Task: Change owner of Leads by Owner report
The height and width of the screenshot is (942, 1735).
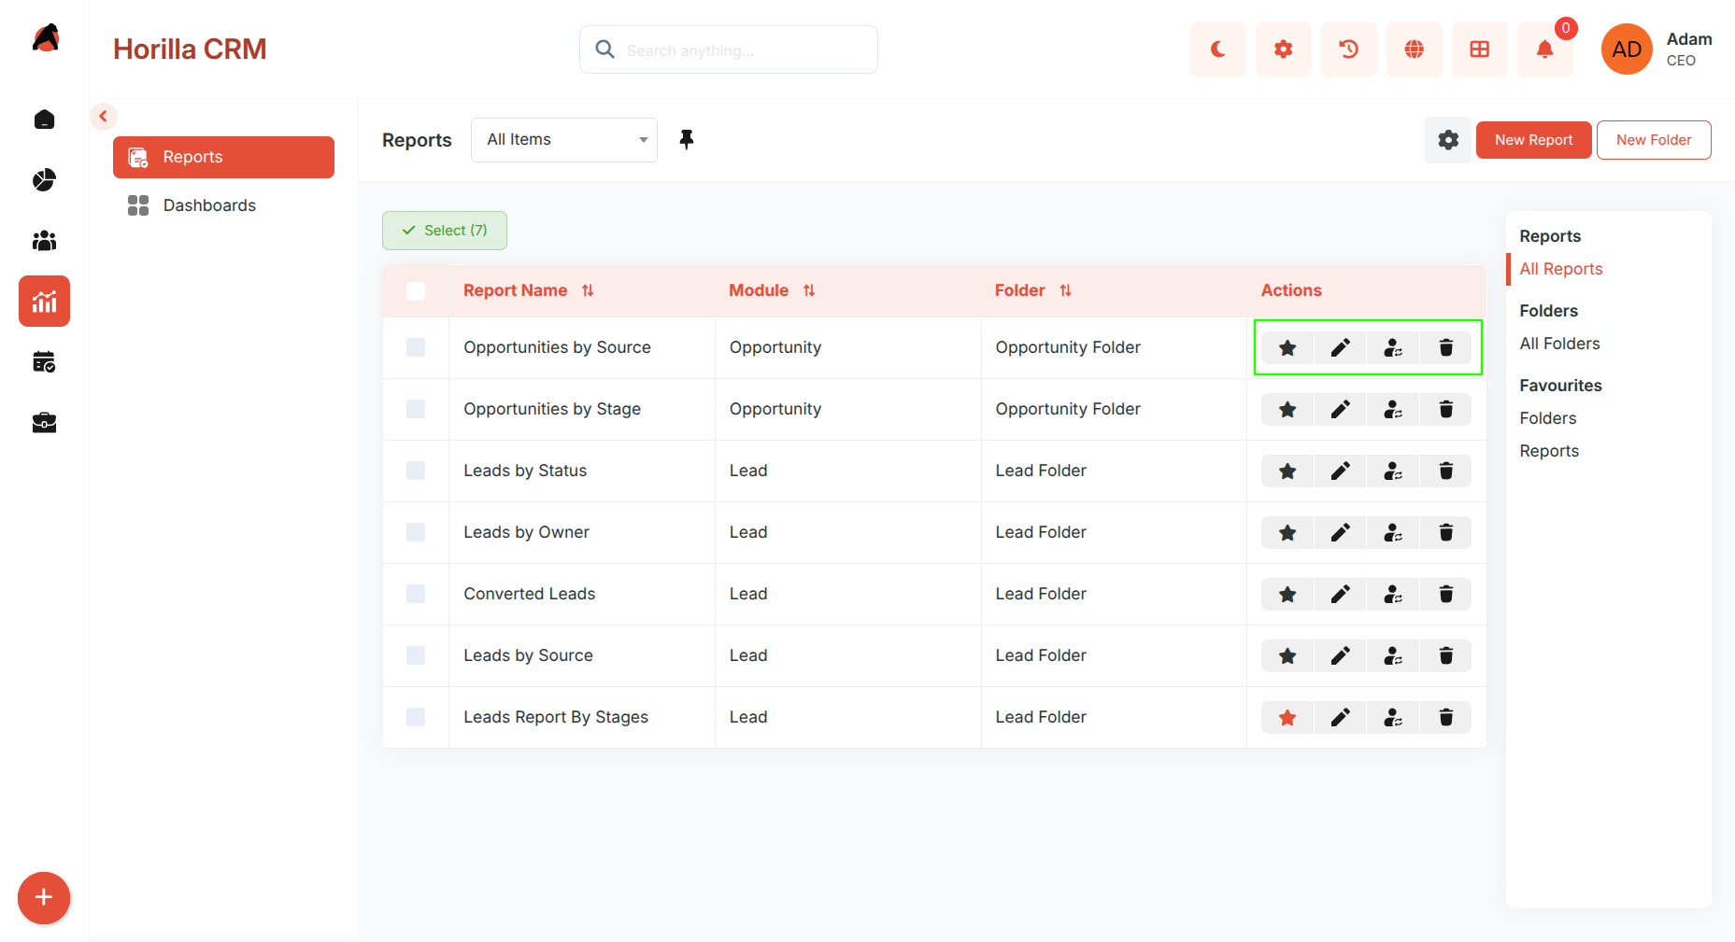Action: (x=1393, y=533)
